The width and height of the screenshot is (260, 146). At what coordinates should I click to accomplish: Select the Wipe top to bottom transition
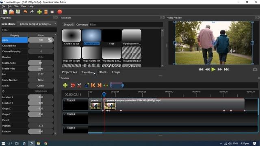coord(112,54)
